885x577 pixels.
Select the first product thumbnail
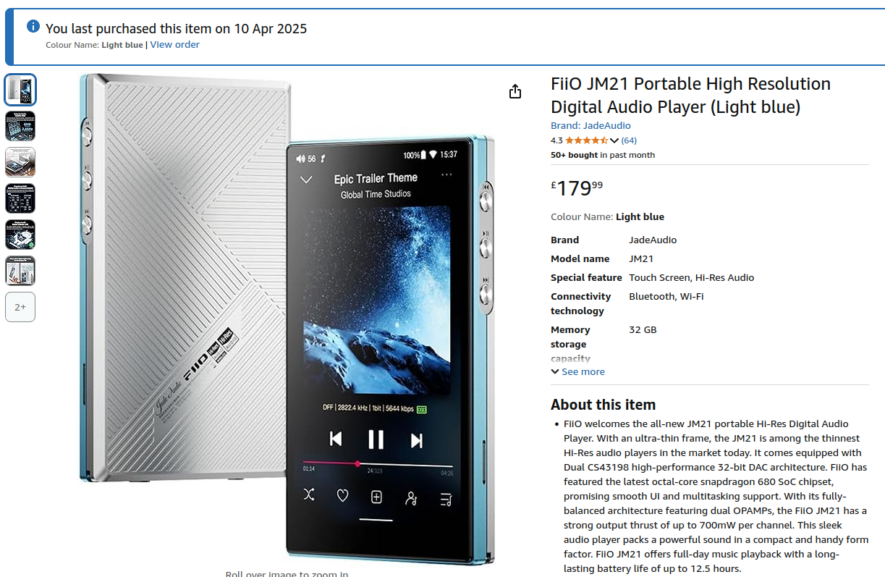click(20, 90)
